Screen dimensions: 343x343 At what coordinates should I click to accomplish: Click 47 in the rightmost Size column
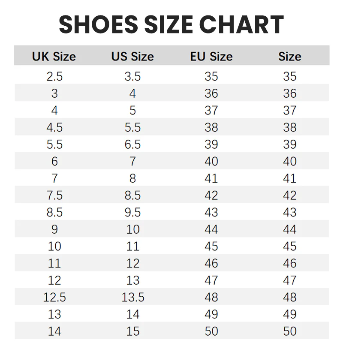pos(290,280)
